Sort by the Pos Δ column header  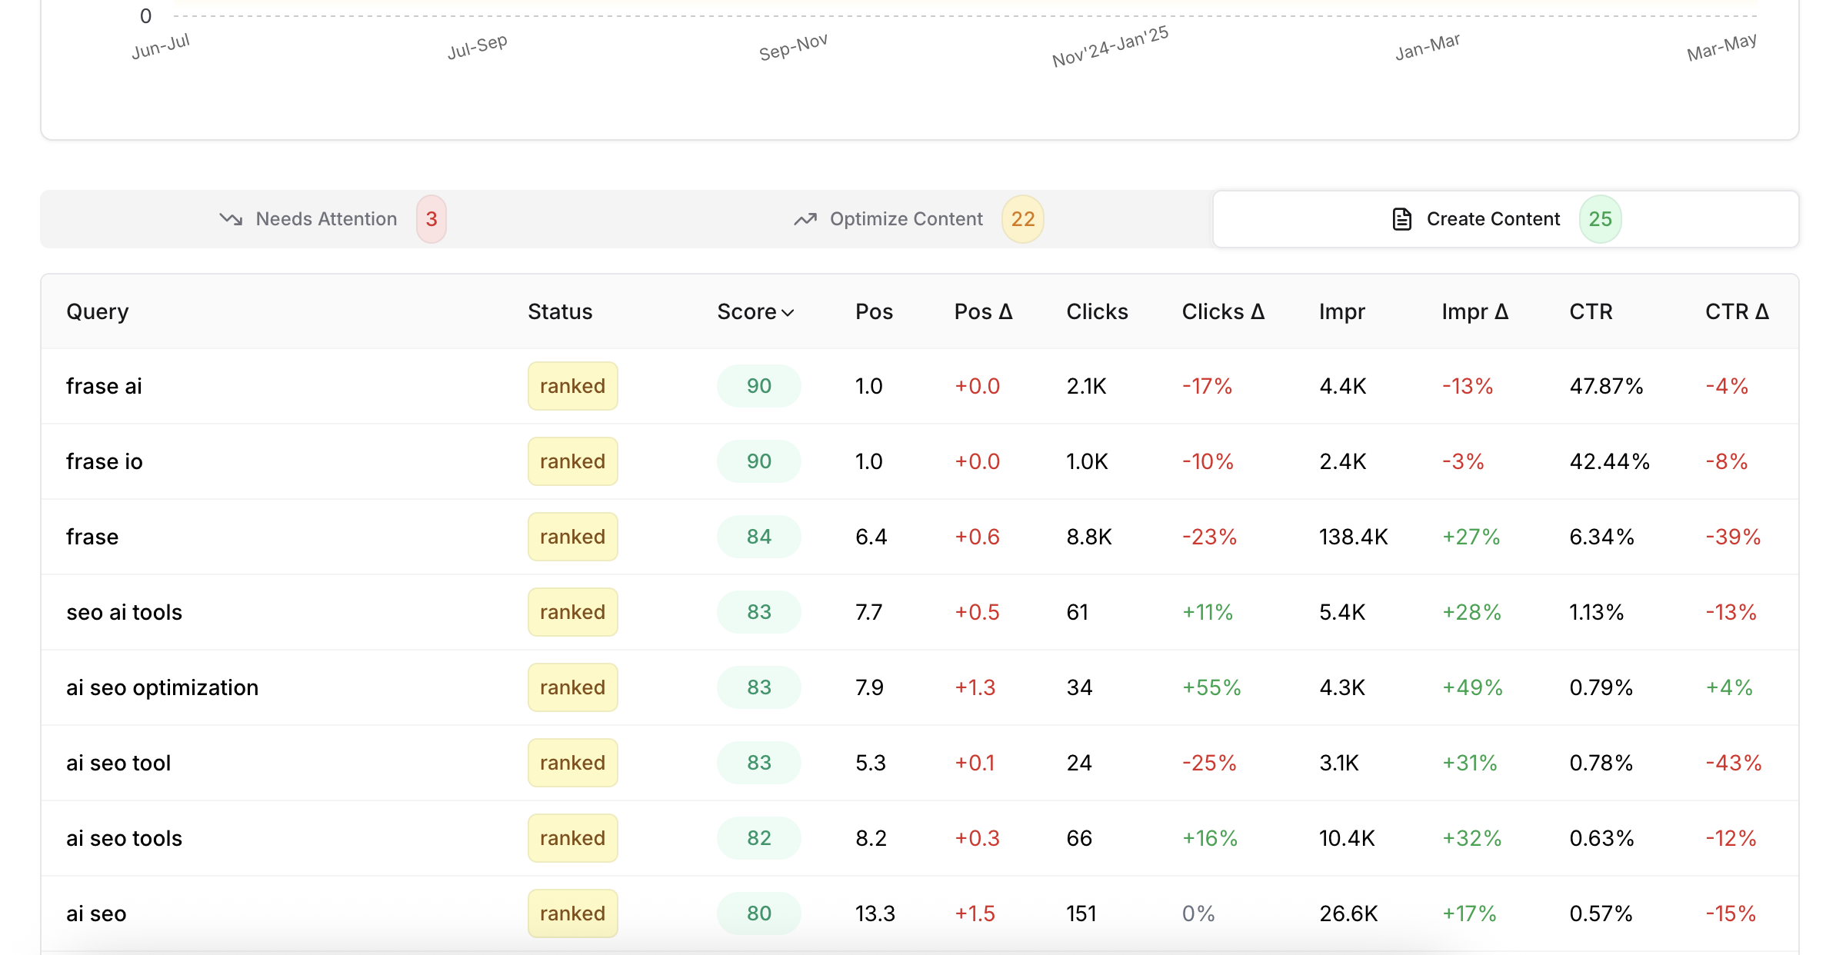click(x=984, y=311)
